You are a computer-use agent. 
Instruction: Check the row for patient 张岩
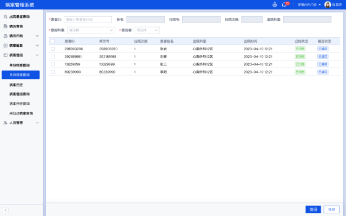click(x=52, y=49)
